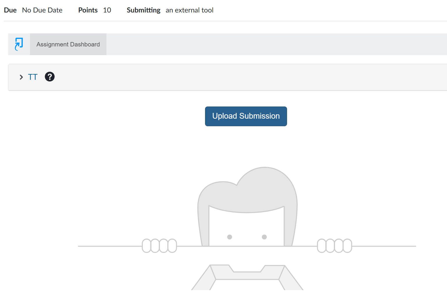Open the question mark help icon
The image size is (447, 298).
(50, 77)
